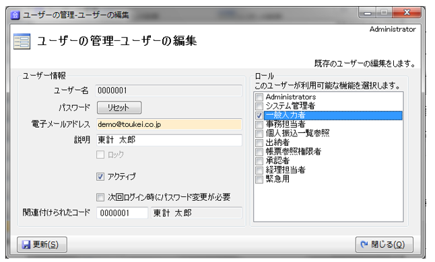Select the 個人振込一覧参照 label in the role list
Viewport: 435px width, 262px height.
(x=298, y=134)
